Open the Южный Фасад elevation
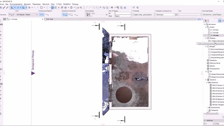224x126 pixels. click(x=216, y=57)
